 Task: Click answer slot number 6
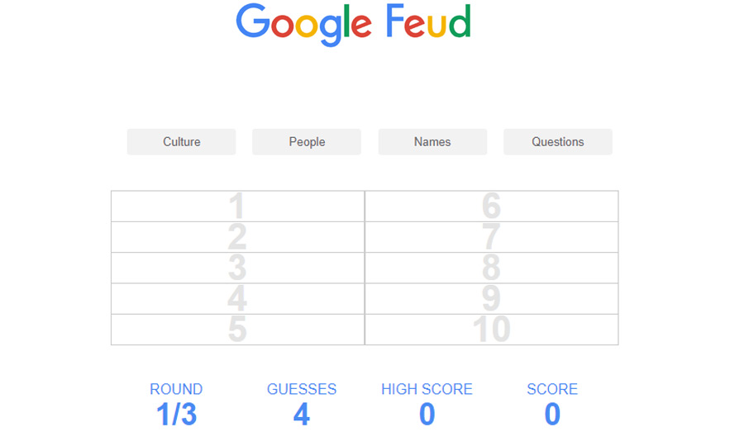[491, 206]
